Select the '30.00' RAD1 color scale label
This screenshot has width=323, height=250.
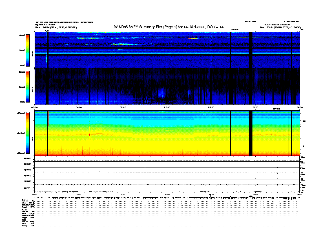coord(22,87)
